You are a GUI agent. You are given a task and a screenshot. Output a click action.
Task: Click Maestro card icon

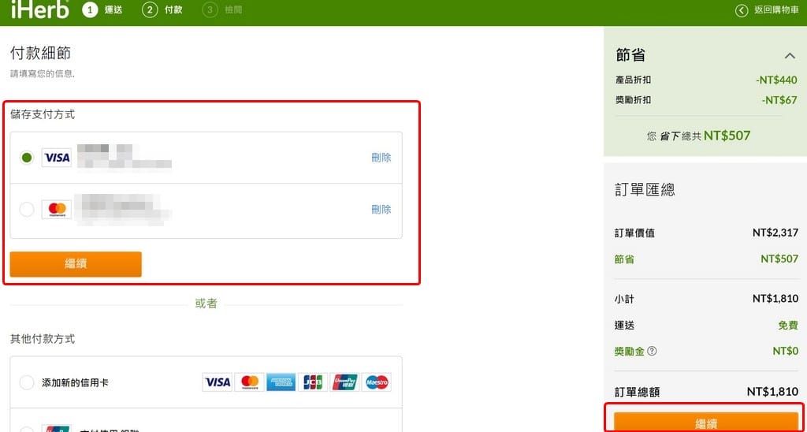coord(376,382)
